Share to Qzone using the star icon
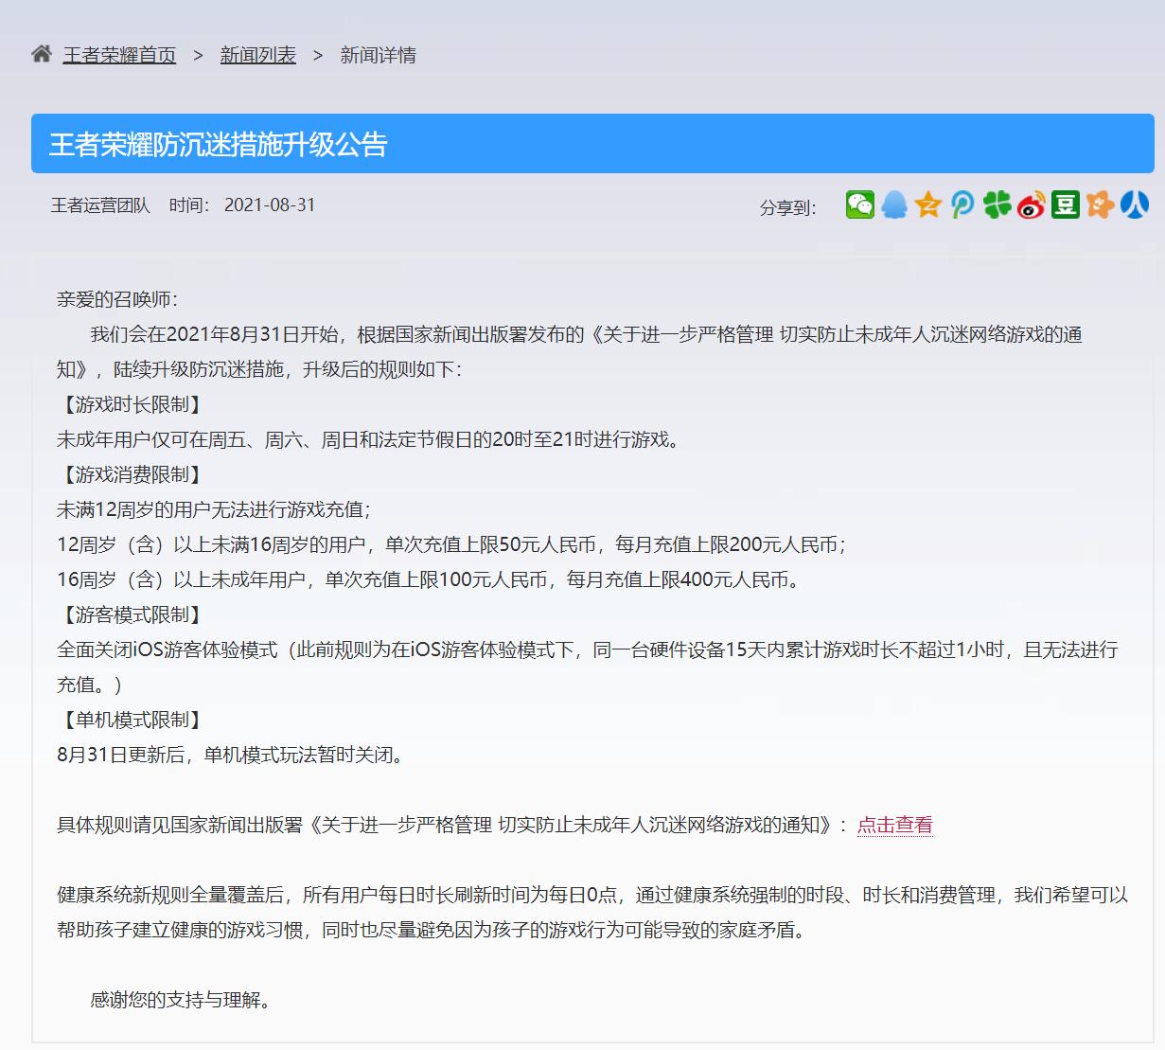Screen dimensions: 1165x1050 (928, 205)
